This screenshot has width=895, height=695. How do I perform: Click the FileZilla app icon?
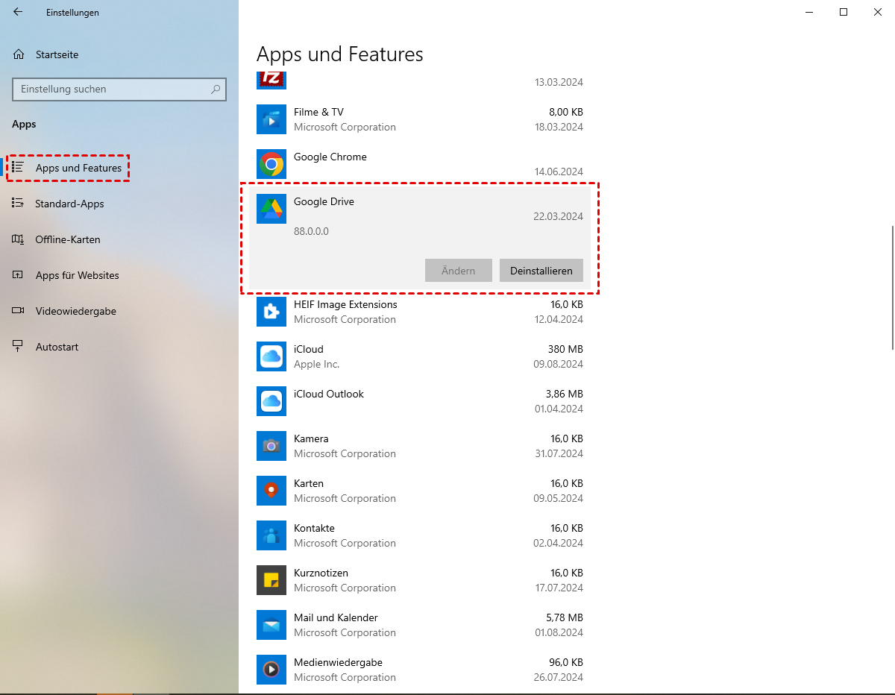point(271,79)
